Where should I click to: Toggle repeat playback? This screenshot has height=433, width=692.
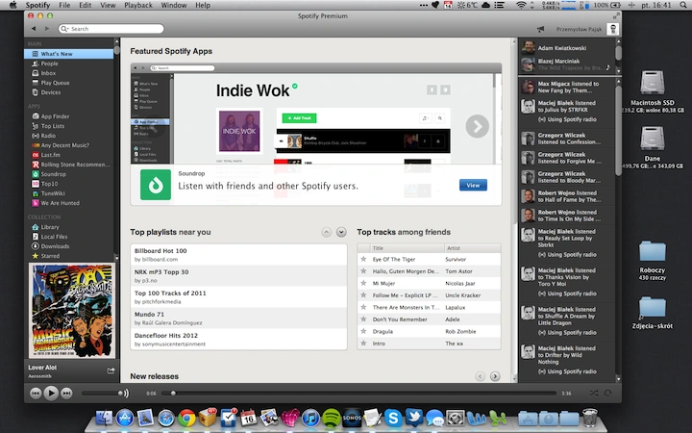coord(608,394)
